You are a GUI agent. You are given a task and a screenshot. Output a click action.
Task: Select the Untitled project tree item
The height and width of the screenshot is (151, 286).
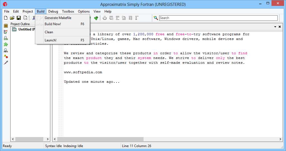pyautogui.click(x=27, y=29)
